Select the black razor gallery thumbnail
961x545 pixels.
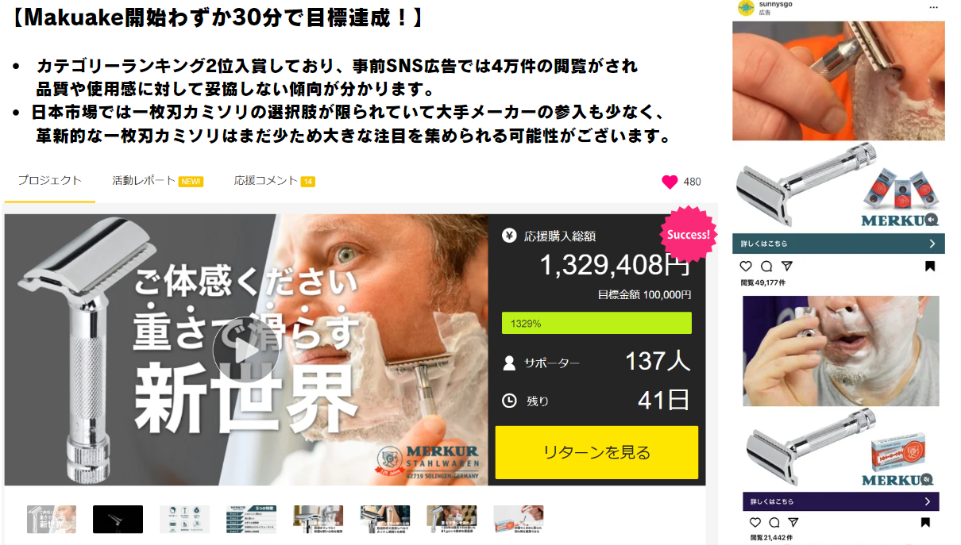tap(118, 520)
